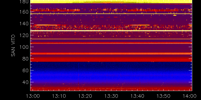
Task: Click the 13:50 time axis label
Action: click(x=164, y=96)
